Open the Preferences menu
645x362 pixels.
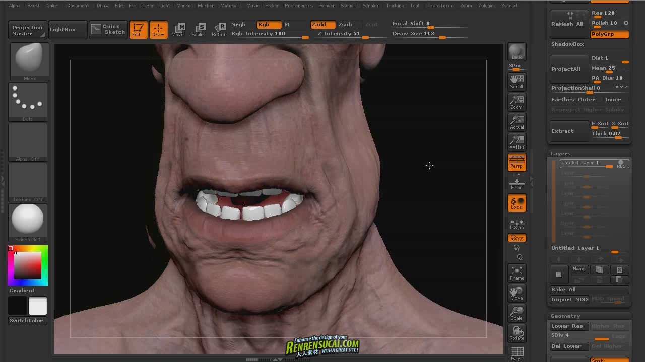click(299, 6)
